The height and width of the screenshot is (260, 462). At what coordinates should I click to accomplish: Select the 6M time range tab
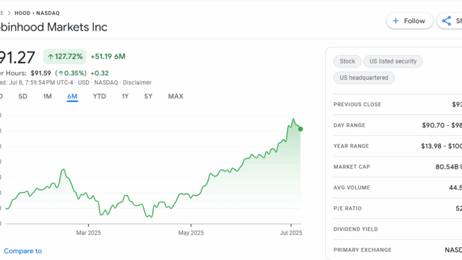[72, 96]
